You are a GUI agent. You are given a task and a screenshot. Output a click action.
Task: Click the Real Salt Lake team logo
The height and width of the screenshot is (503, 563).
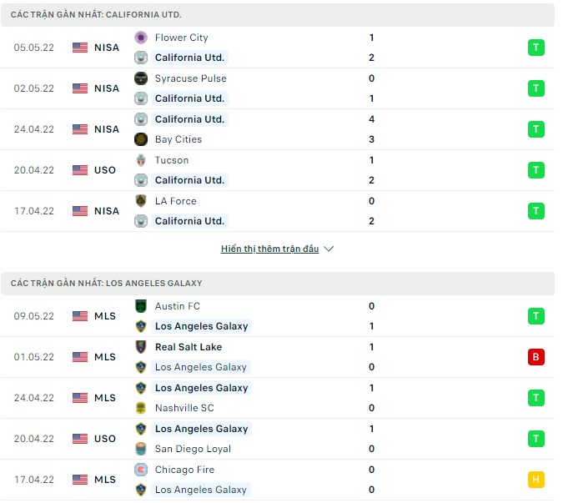[141, 347]
